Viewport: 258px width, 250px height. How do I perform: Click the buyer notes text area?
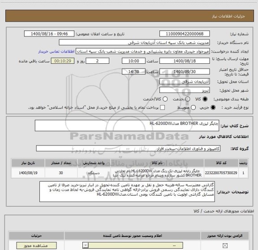tap(127, 192)
